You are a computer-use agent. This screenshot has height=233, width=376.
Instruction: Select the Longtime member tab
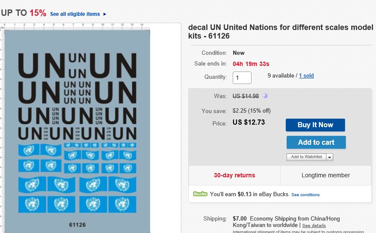[x=326, y=175]
